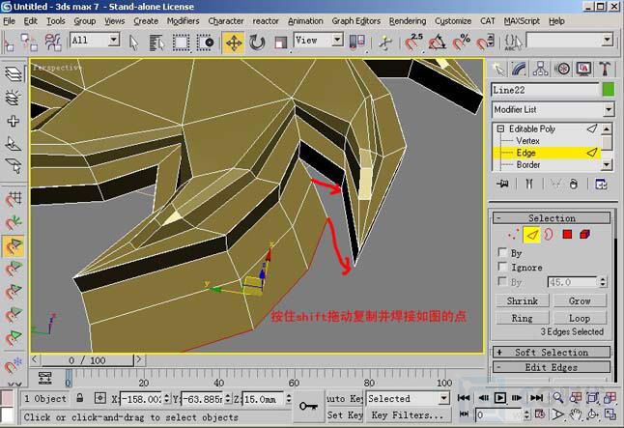Viewport: 624px width, 428px height.
Task: Select the Select and Scale tool
Action: [x=281, y=43]
